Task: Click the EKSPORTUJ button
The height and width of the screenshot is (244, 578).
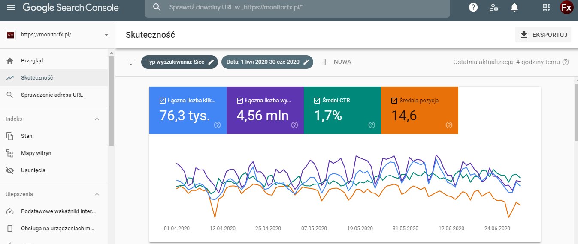Action: pyautogui.click(x=543, y=35)
